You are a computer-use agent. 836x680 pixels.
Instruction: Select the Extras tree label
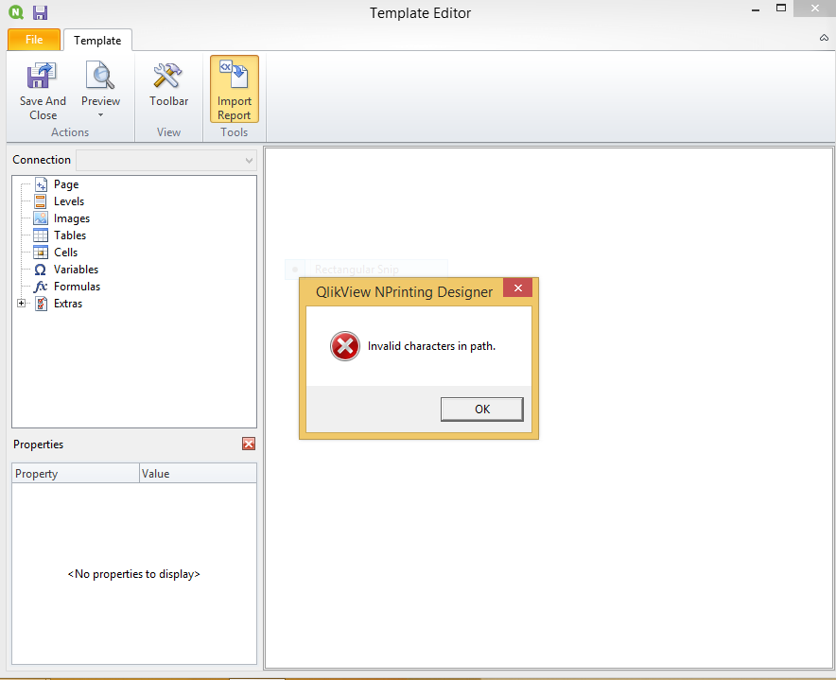point(68,304)
